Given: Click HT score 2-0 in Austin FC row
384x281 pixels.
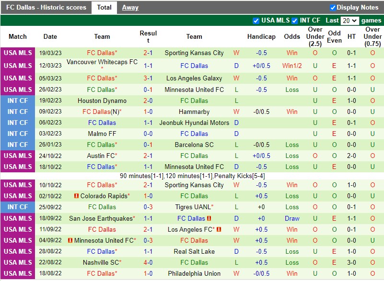Looking at the screenshot, I should [351, 156].
